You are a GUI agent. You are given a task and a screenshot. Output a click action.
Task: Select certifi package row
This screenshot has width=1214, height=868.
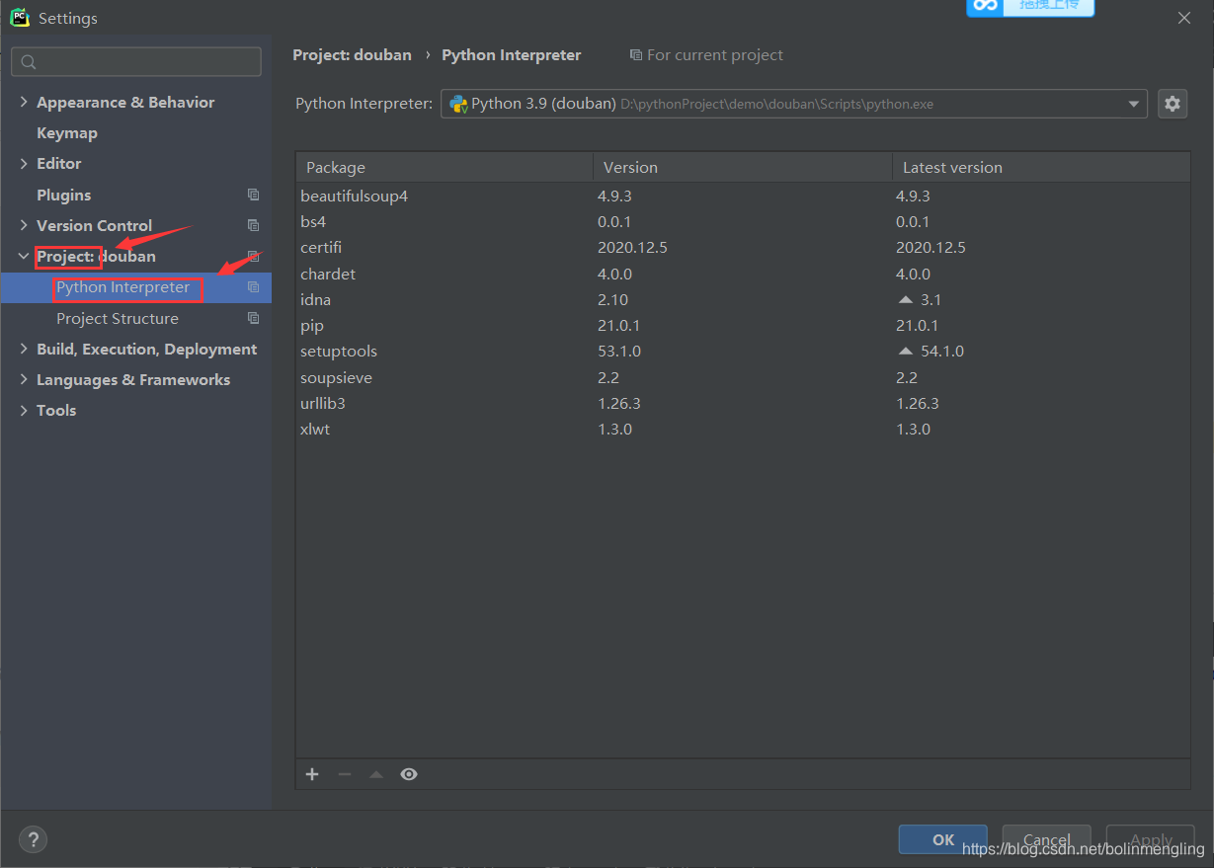(743, 247)
